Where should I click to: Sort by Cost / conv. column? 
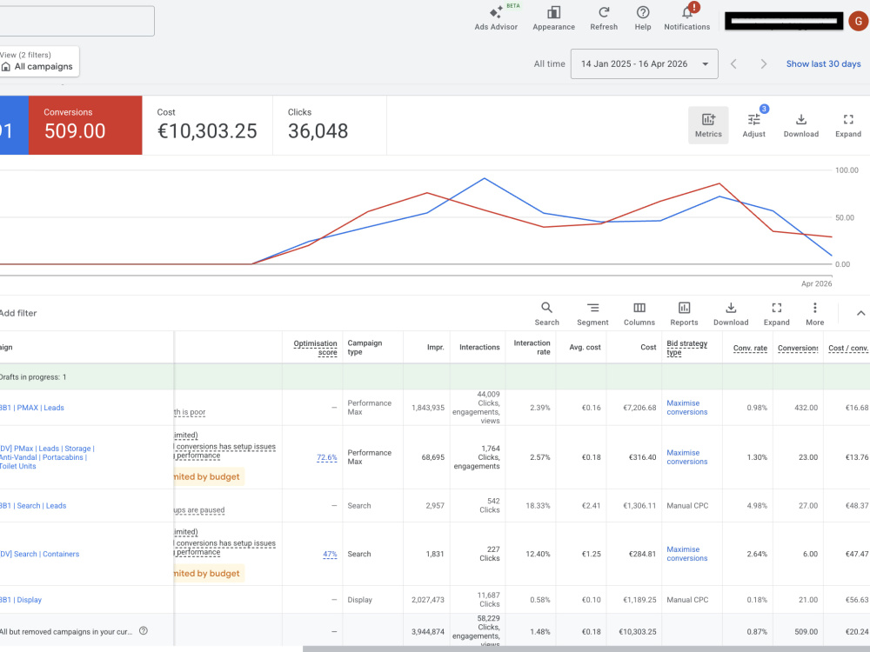[847, 349]
